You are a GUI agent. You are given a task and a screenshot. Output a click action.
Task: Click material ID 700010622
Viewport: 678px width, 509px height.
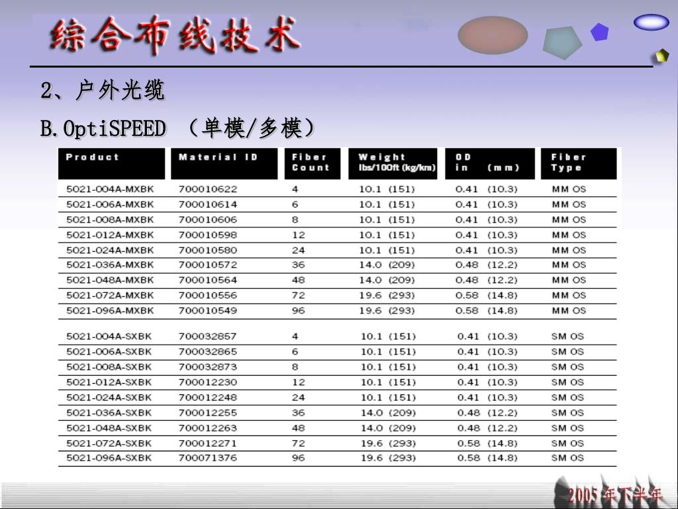pyautogui.click(x=208, y=189)
